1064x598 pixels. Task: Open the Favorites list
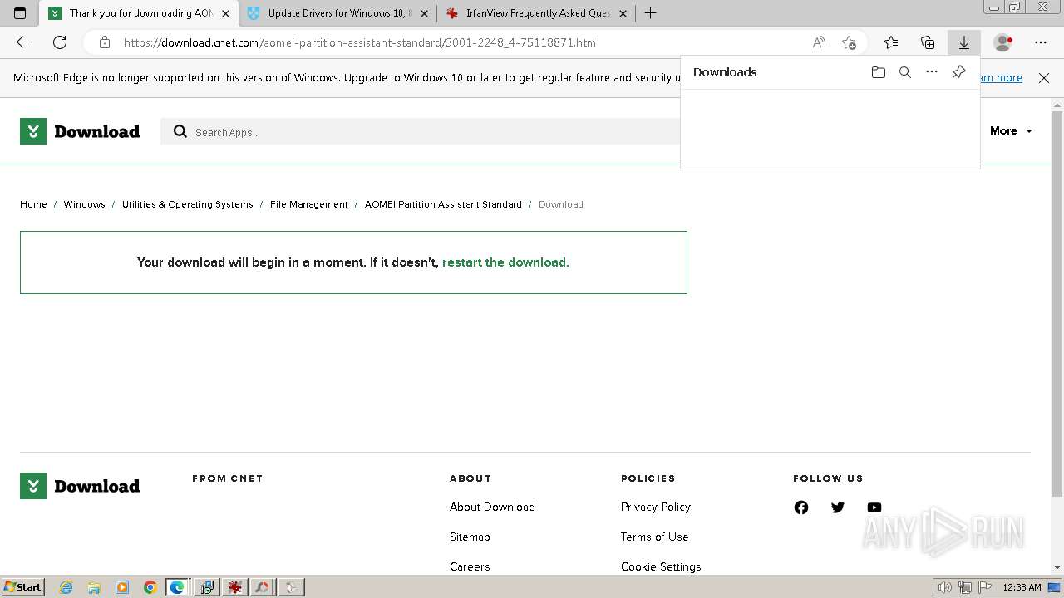tap(891, 42)
